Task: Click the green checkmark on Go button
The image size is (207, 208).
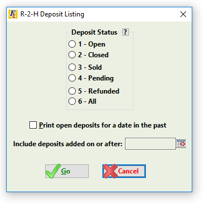Action: coord(53,171)
